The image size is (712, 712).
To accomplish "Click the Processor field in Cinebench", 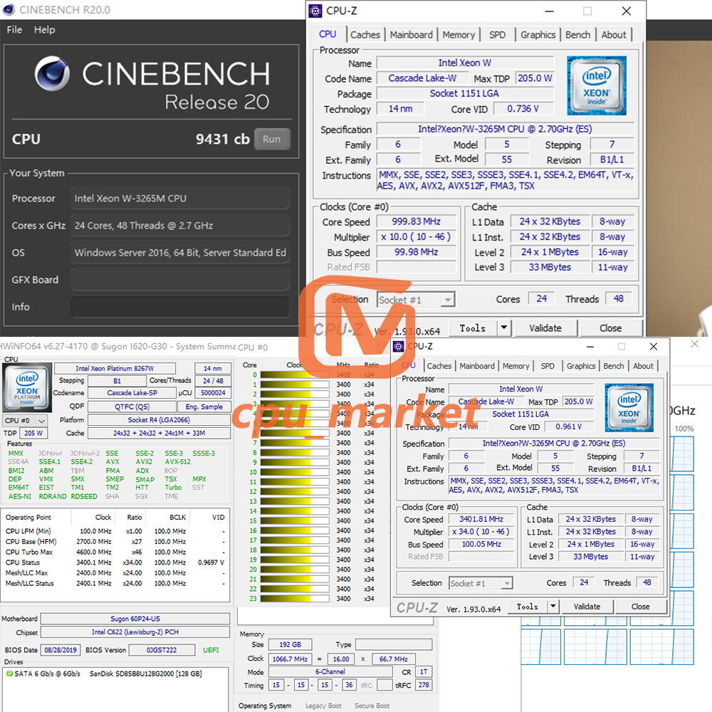I will (x=180, y=199).
